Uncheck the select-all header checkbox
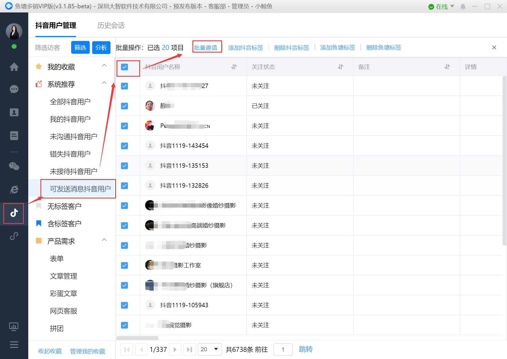Screen dimensions: 507x359 (x=125, y=67)
